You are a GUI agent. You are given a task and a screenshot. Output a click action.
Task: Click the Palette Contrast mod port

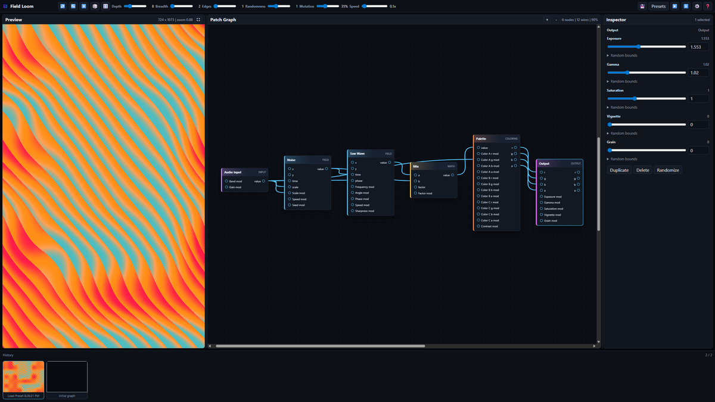(478, 226)
